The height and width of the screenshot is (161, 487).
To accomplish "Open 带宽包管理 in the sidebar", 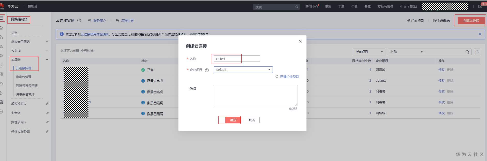I will pyautogui.click(x=24, y=77).
